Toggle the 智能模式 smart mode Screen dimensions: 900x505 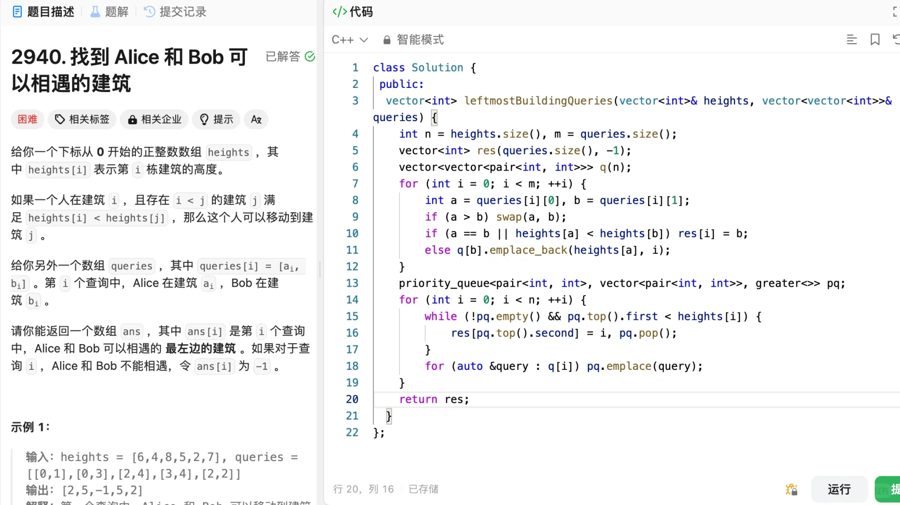[x=420, y=40]
